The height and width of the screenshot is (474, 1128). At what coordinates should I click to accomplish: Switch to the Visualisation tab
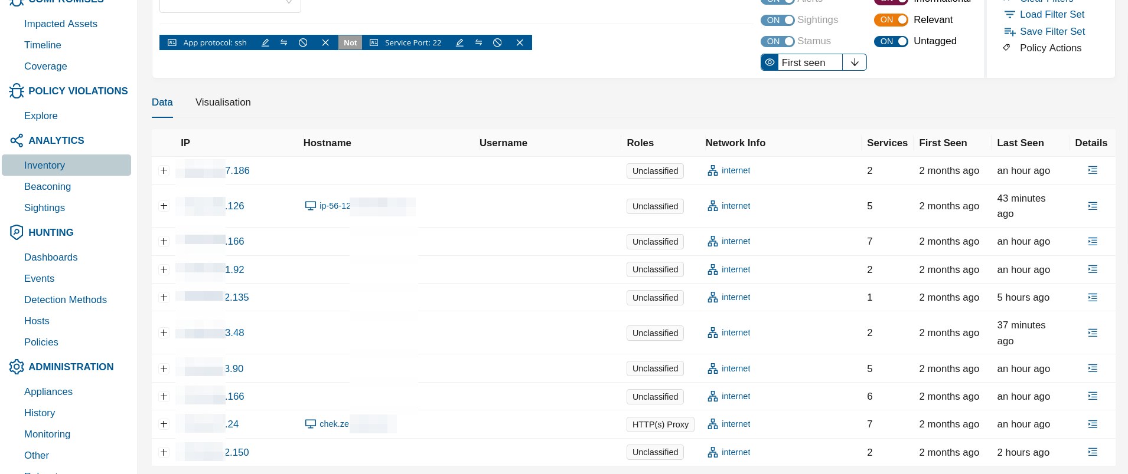[223, 103]
